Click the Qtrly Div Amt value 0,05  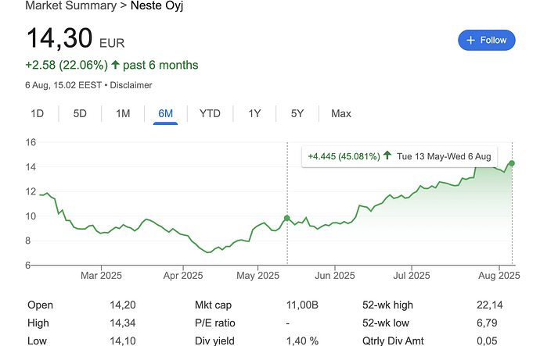[487, 341]
